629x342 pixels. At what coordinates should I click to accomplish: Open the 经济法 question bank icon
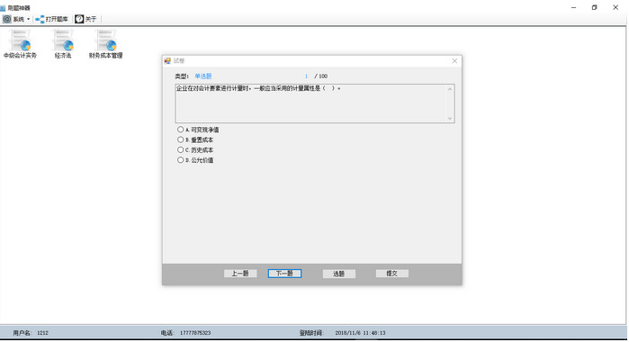pos(63,45)
